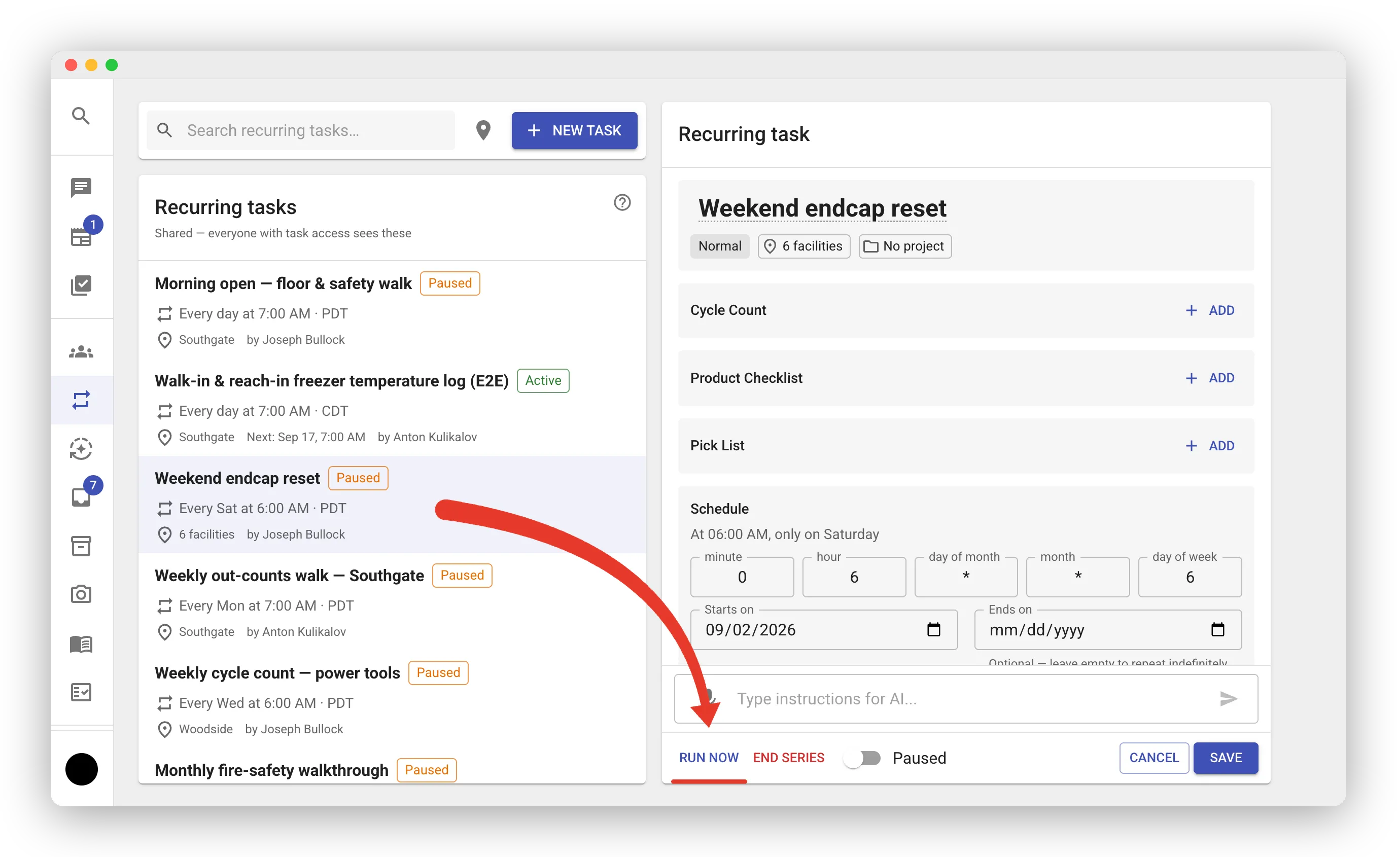Click Paused badge on Morning open task
1397x857 pixels.
point(449,283)
